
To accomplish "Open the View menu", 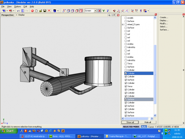I will click(x=9, y=7).
